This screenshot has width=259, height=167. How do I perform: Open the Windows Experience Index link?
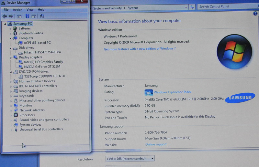tap(173, 92)
